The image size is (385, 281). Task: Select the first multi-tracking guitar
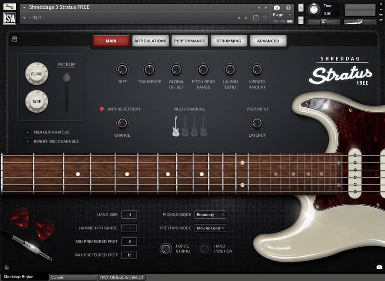pyautogui.click(x=176, y=126)
